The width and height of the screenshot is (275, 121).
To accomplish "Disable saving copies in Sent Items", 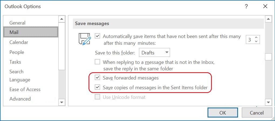I will pyautogui.click(x=97, y=87).
